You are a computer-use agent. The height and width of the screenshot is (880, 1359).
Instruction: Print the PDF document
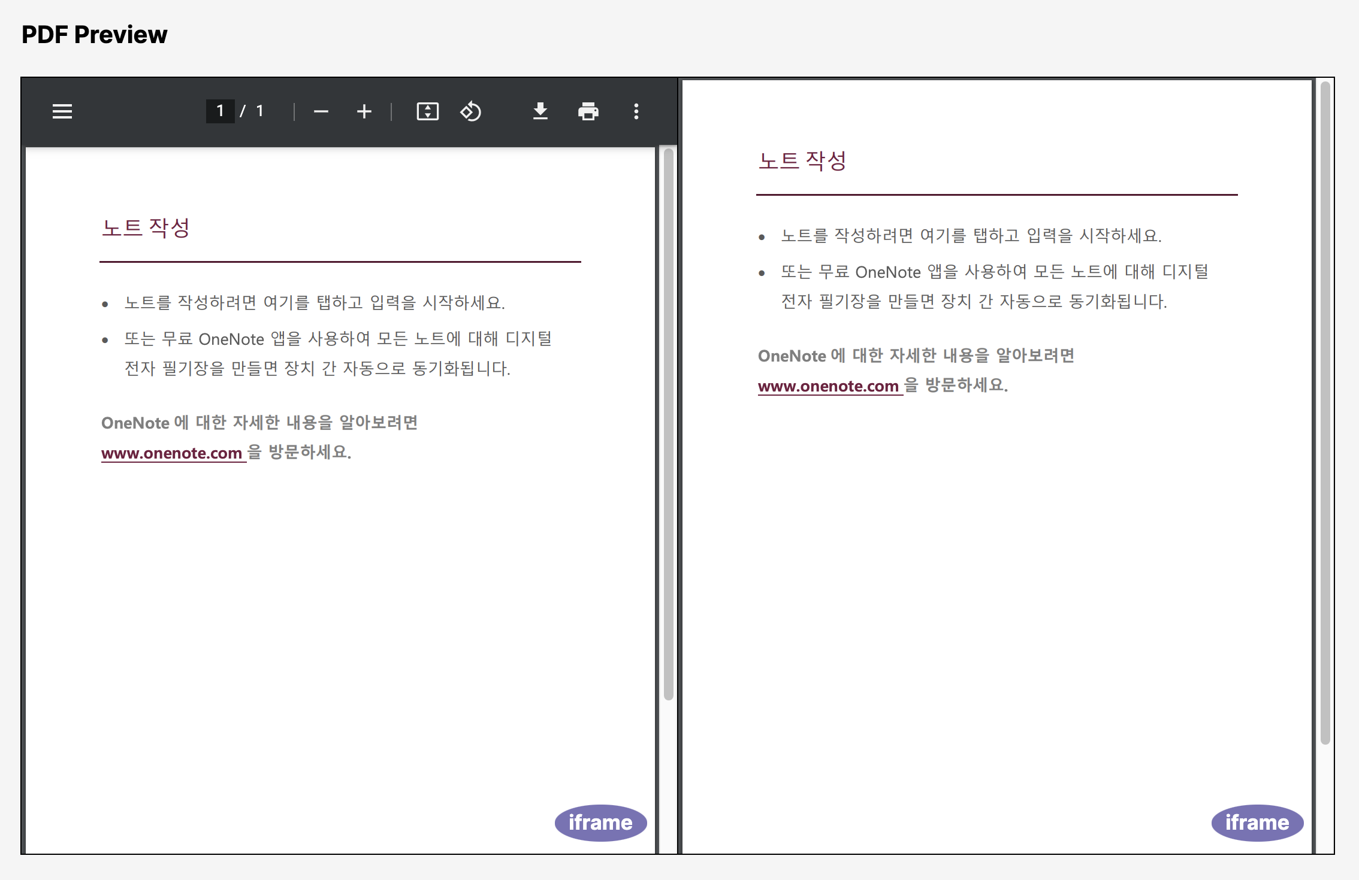(588, 111)
